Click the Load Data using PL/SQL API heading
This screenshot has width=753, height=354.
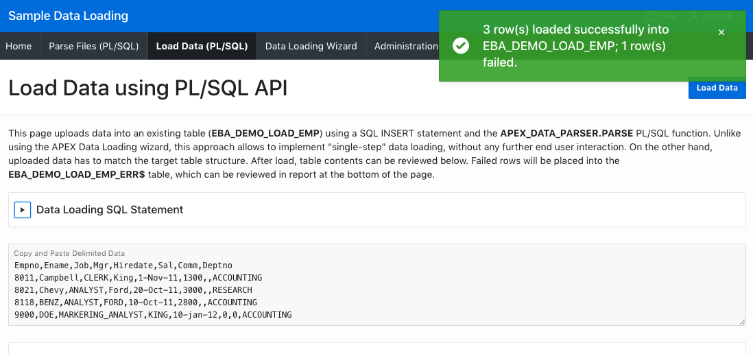point(147,88)
